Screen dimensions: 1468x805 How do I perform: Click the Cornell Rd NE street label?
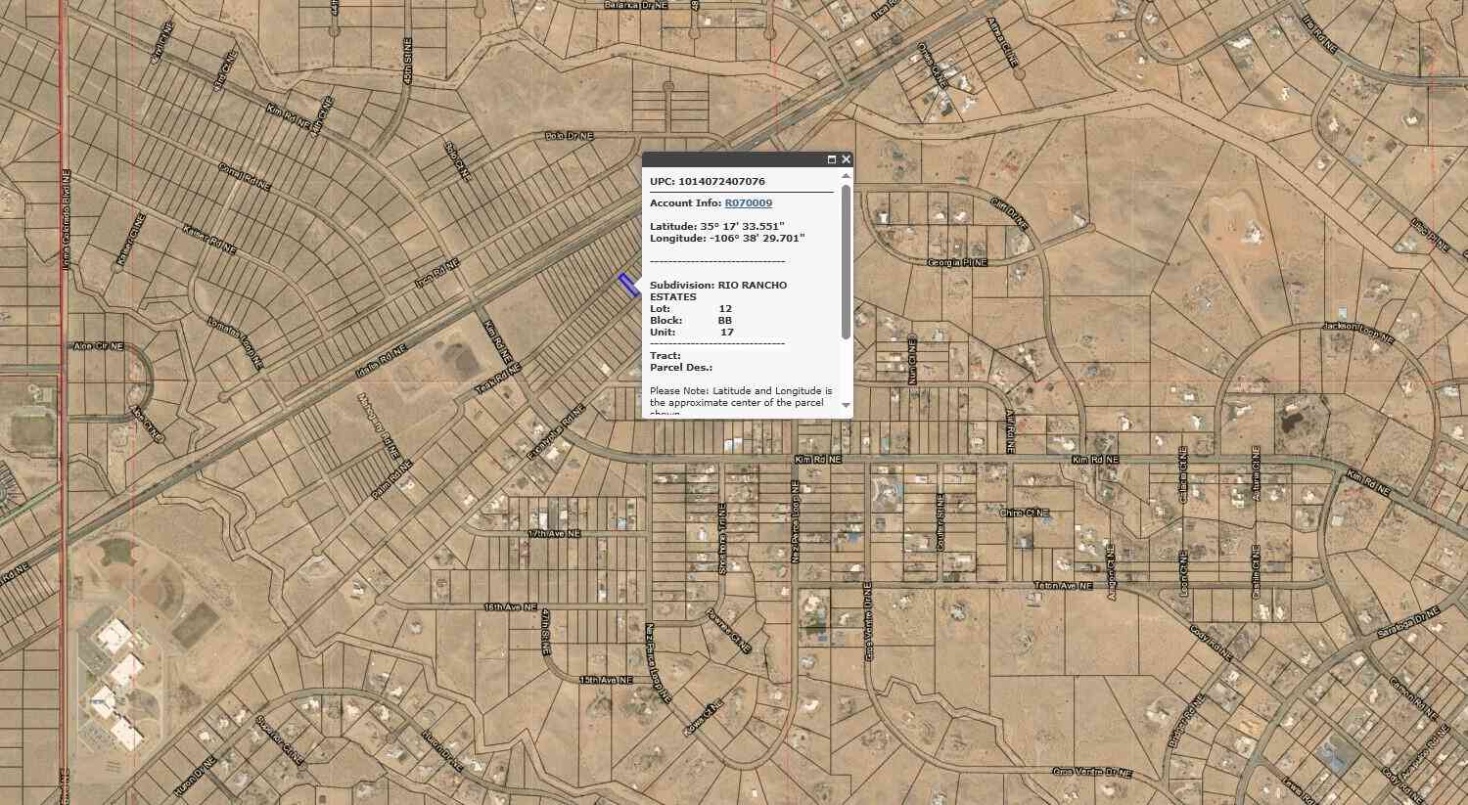click(x=244, y=176)
